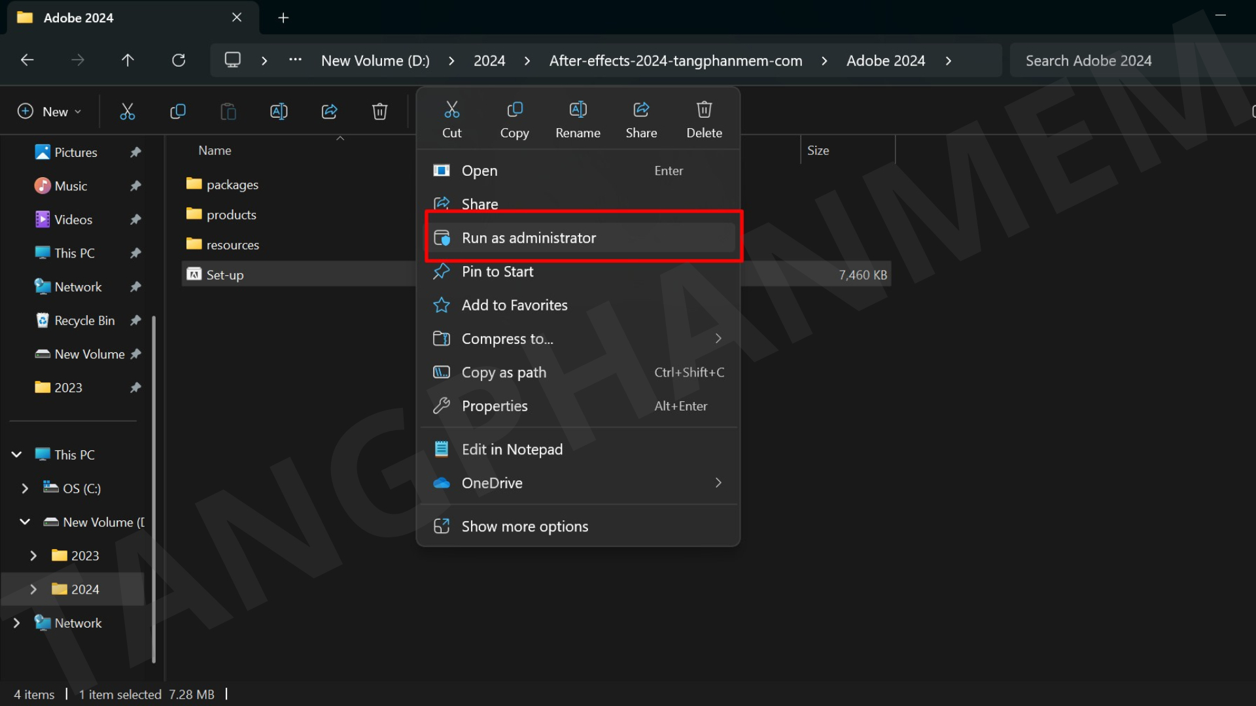The width and height of the screenshot is (1256, 706).
Task: Expand the 2024 folder tree node
Action: point(33,589)
